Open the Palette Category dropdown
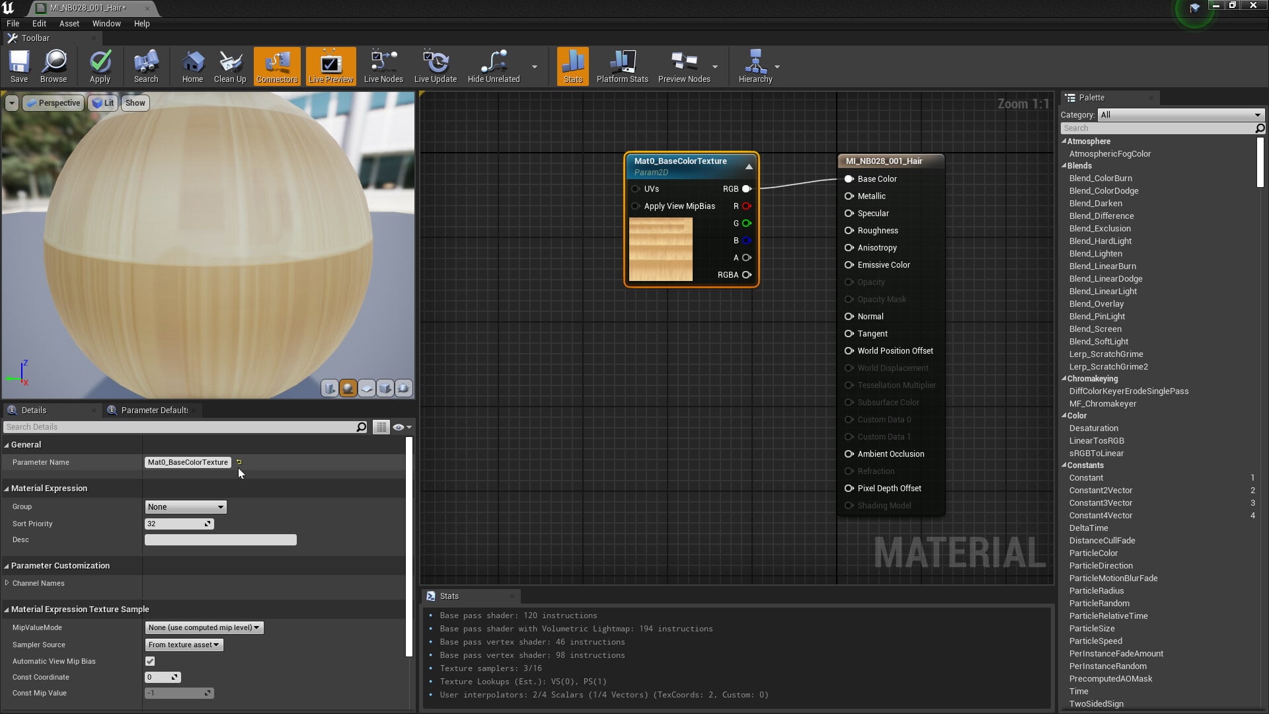 [1180, 115]
